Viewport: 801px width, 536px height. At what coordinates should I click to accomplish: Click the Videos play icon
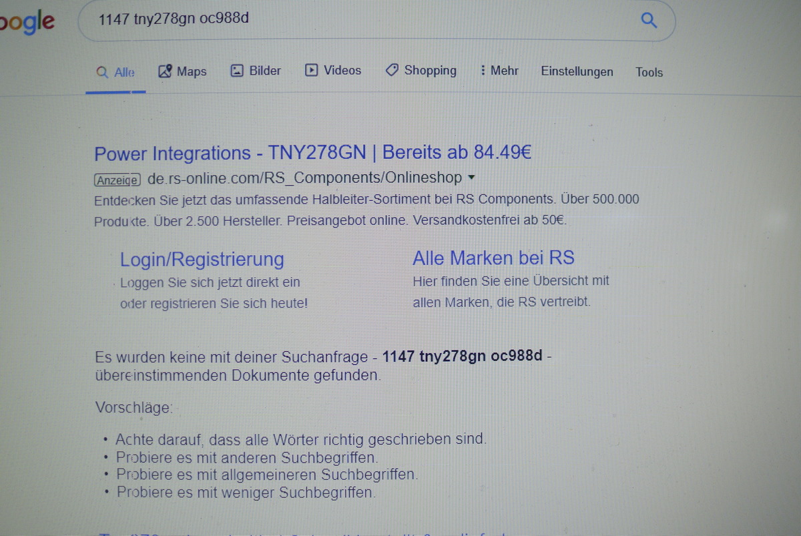311,70
